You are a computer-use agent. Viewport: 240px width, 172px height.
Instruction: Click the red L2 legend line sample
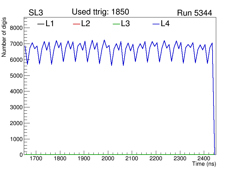pyautogui.click(x=77, y=24)
